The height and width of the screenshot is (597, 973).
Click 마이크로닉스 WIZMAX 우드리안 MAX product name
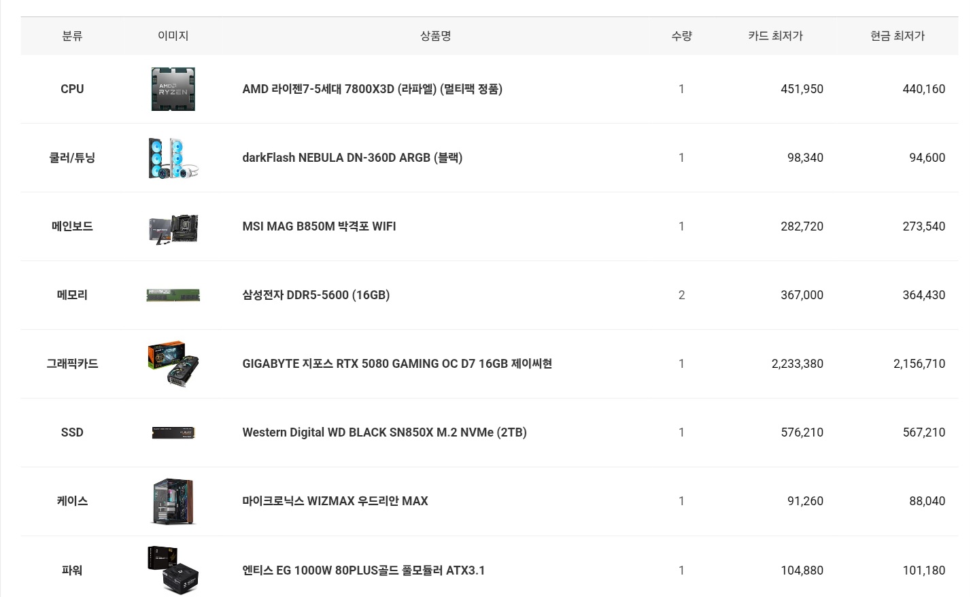tap(335, 501)
